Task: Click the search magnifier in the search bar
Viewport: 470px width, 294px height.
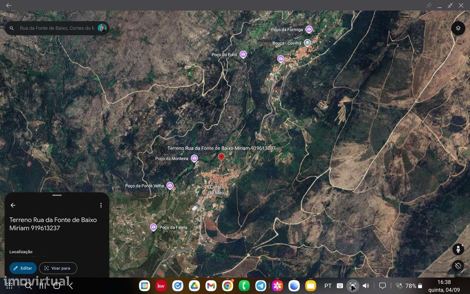Action: [x=12, y=28]
